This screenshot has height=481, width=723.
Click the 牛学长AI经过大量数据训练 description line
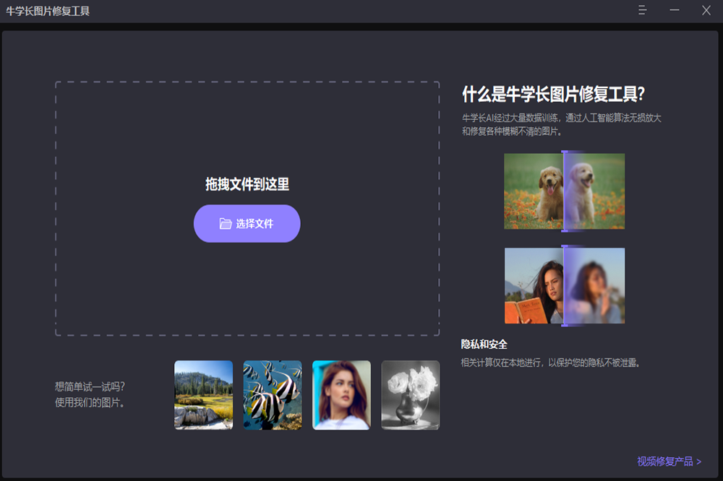coord(562,118)
